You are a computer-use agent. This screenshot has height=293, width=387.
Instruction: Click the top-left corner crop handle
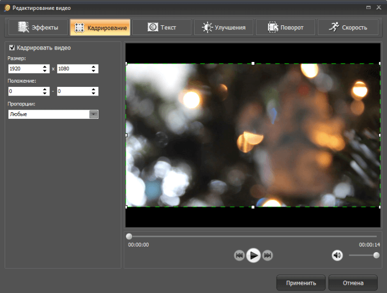click(126, 64)
